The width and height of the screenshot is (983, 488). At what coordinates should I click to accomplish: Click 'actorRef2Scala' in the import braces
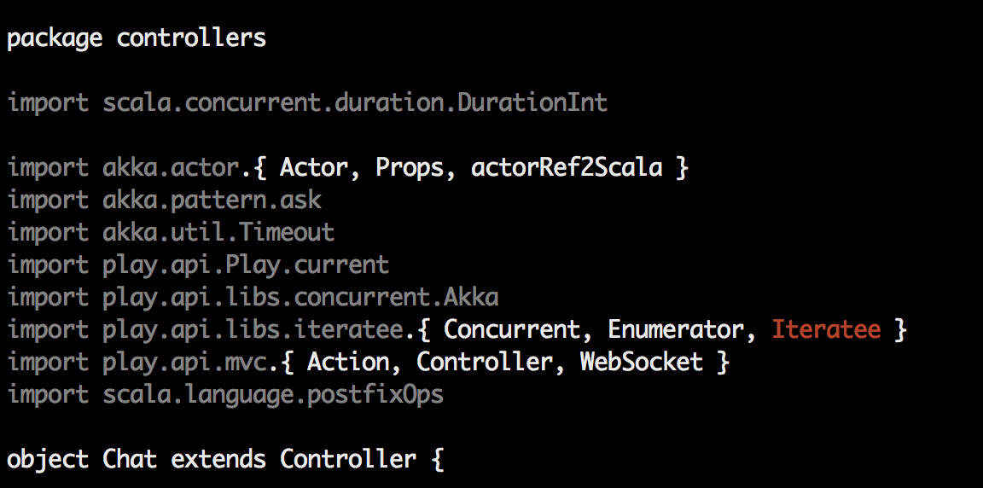[567, 167]
